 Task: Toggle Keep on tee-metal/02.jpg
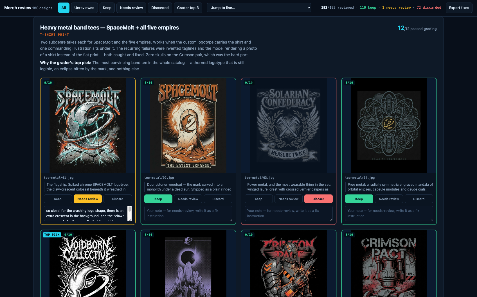[x=158, y=199]
